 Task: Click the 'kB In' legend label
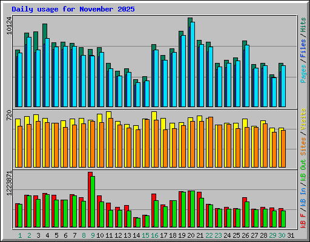(x=303, y=197)
